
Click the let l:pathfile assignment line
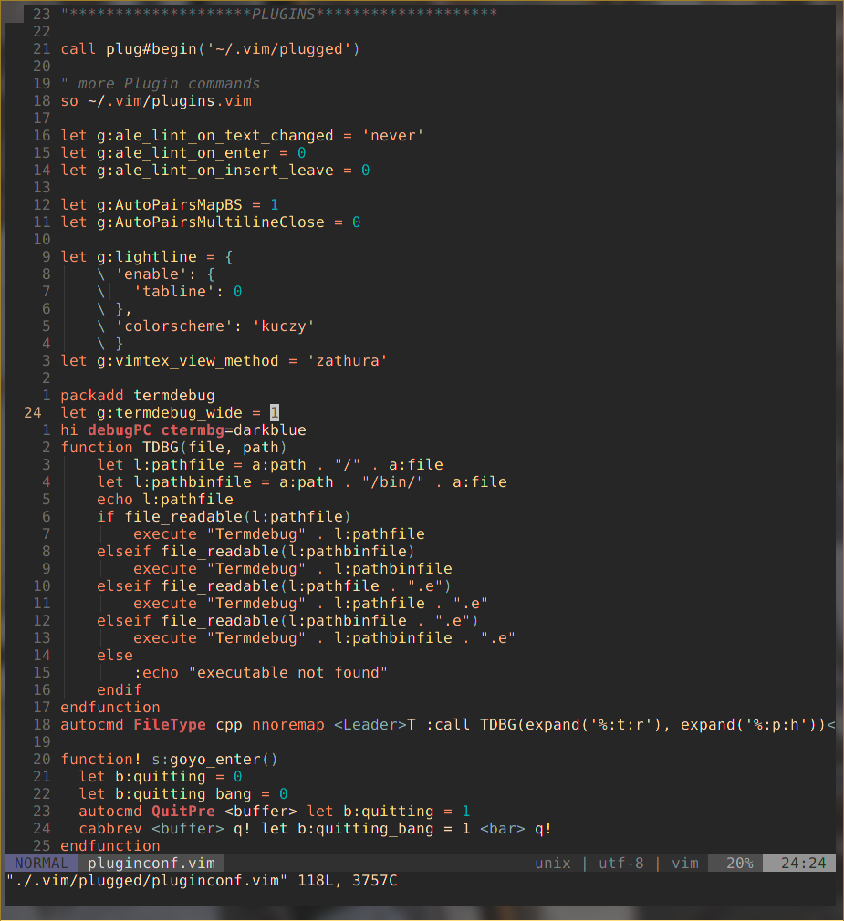point(270,465)
